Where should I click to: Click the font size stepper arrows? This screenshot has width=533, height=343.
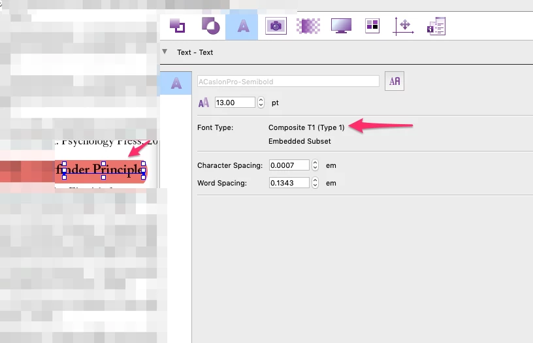[261, 103]
